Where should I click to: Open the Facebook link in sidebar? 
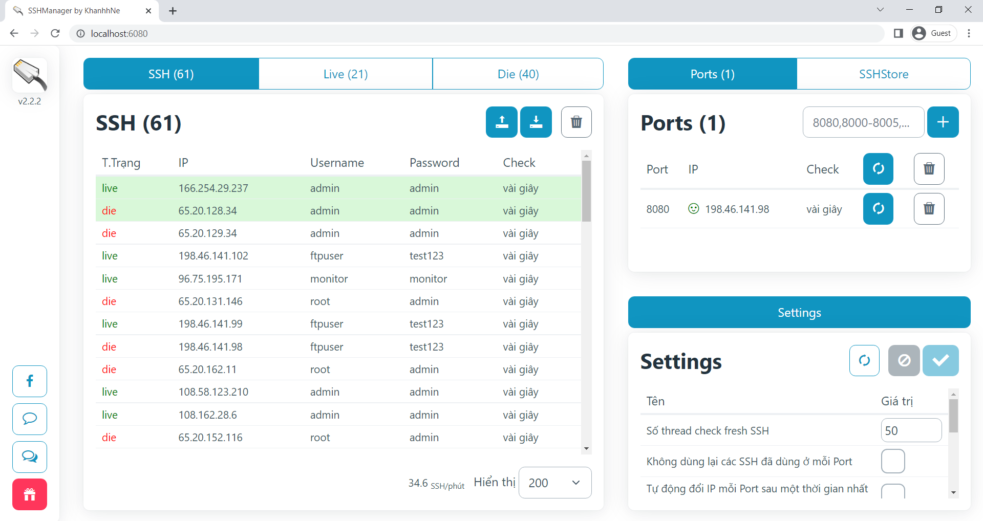coord(30,381)
